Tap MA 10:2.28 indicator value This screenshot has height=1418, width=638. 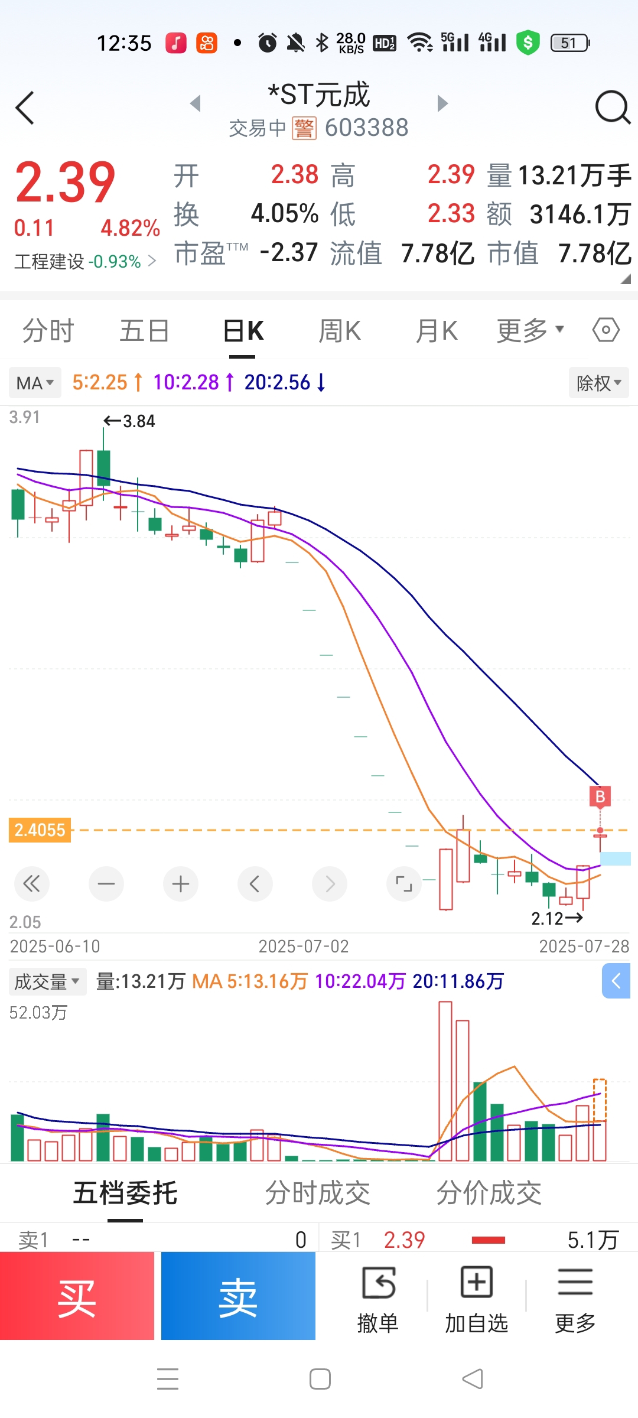[194, 383]
